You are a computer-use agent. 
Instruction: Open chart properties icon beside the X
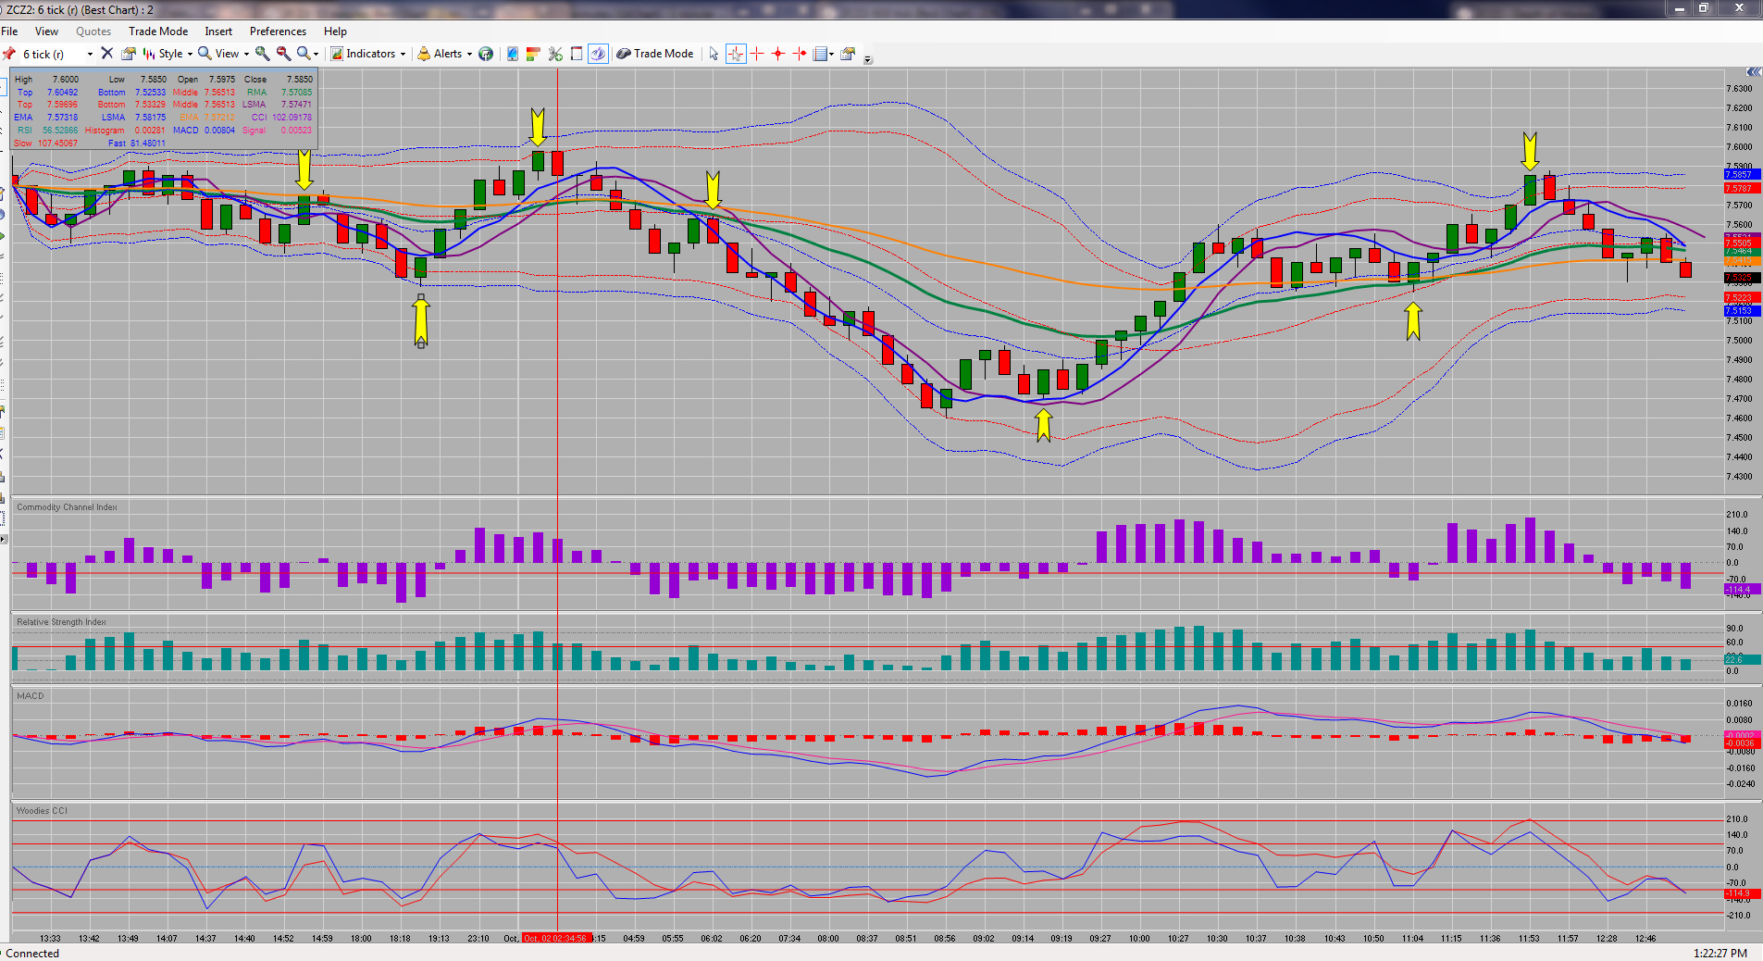[128, 54]
